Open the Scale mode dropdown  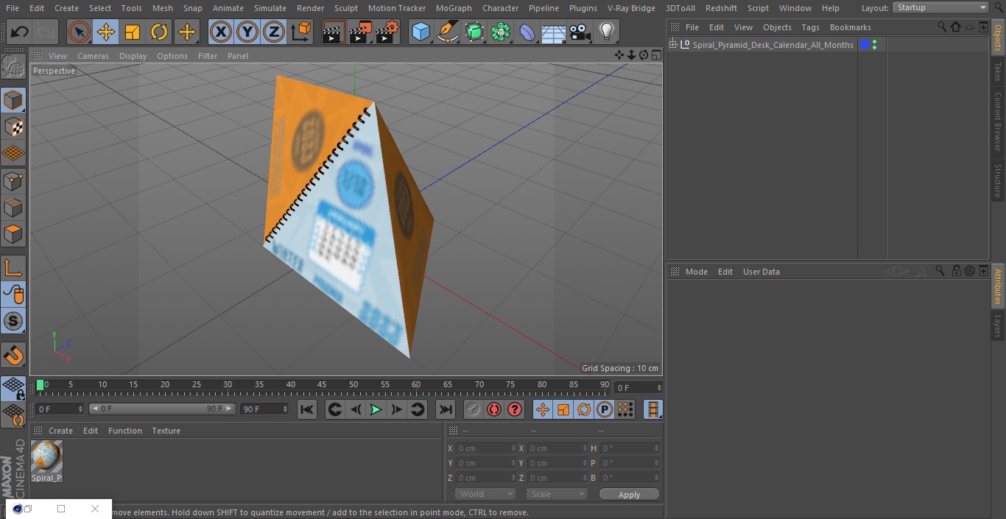point(557,494)
